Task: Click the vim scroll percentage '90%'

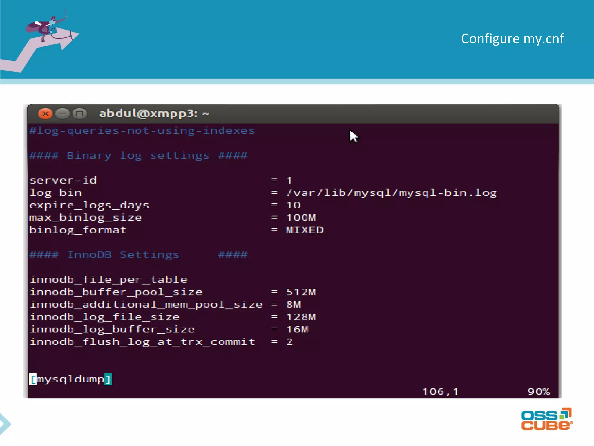Action: [x=539, y=392]
